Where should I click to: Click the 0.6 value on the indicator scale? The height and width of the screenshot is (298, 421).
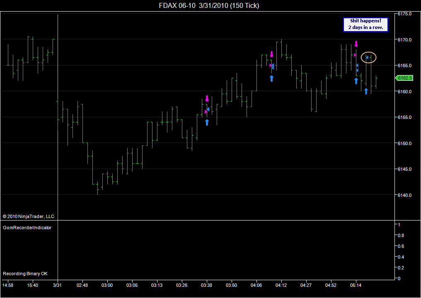click(401, 246)
